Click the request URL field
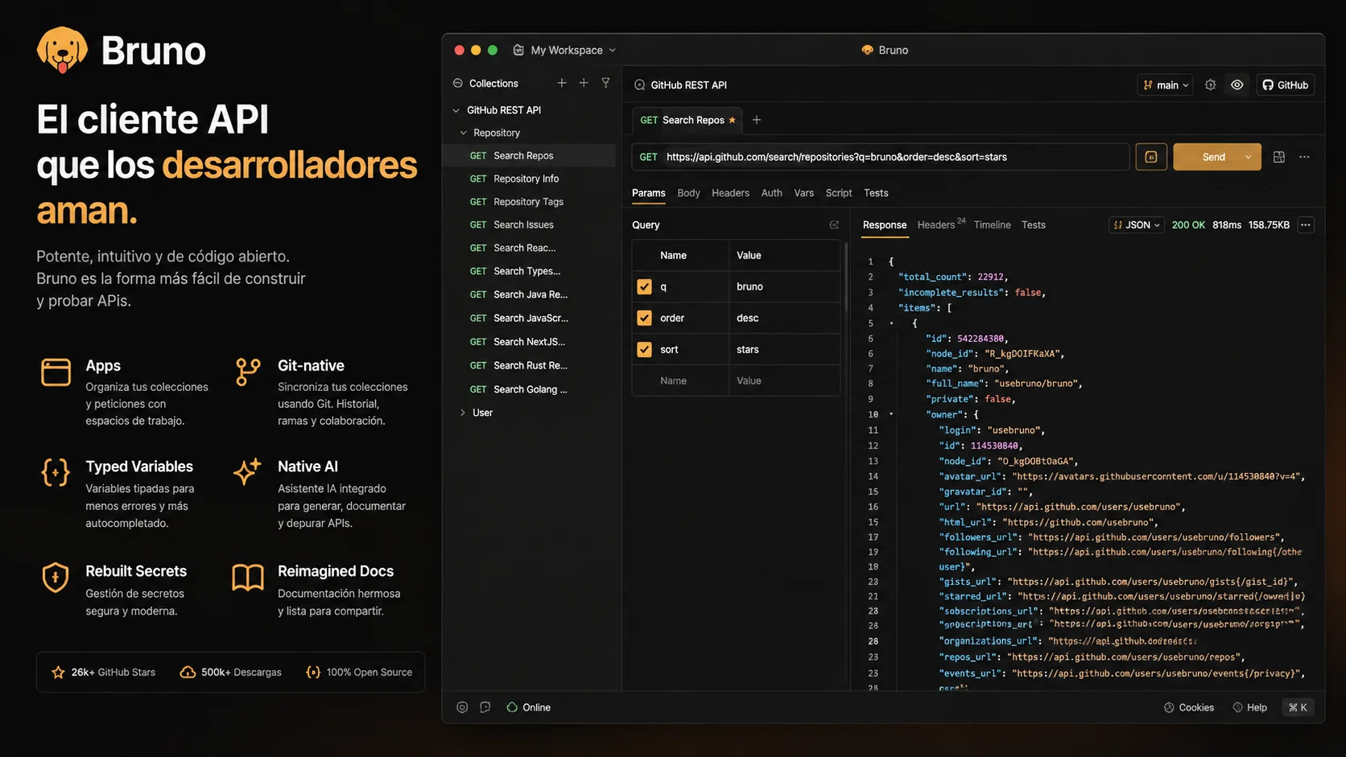The image size is (1346, 757). click(x=881, y=157)
